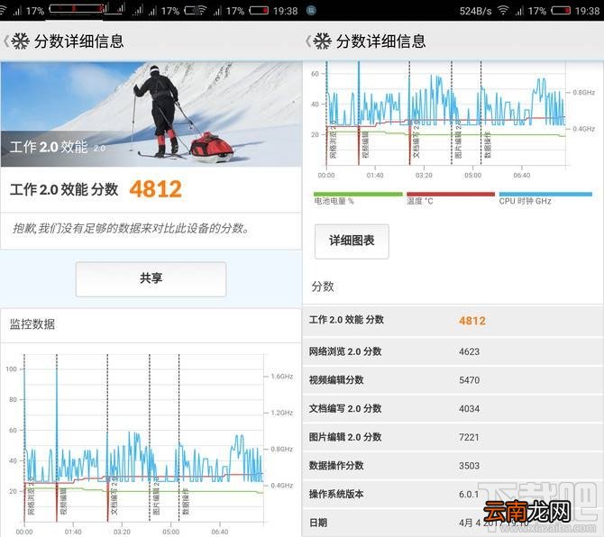This screenshot has width=604, height=537.
Task: Tap the 图片编辑 marker in right chart
Action: coord(458,140)
